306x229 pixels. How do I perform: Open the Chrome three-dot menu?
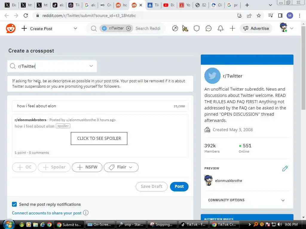[x=299, y=16]
